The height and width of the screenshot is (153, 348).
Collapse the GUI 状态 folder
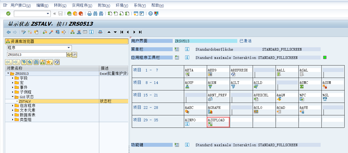pyautogui.click(x=13, y=97)
